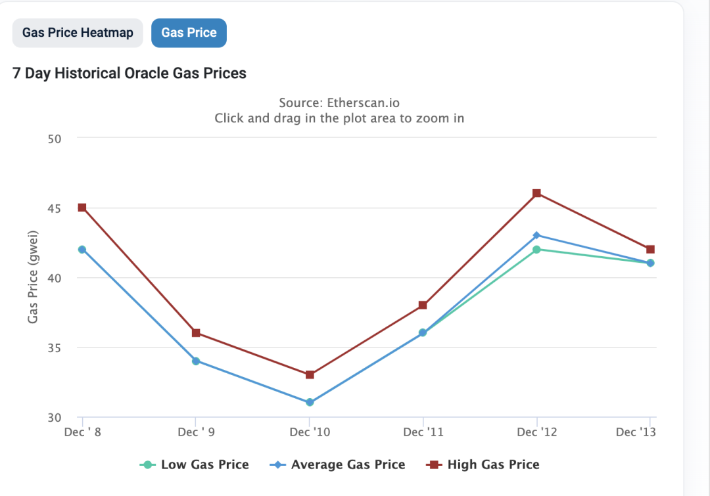
Task: Click the Low Gas Price point on Dec 12
Action: 536,250
